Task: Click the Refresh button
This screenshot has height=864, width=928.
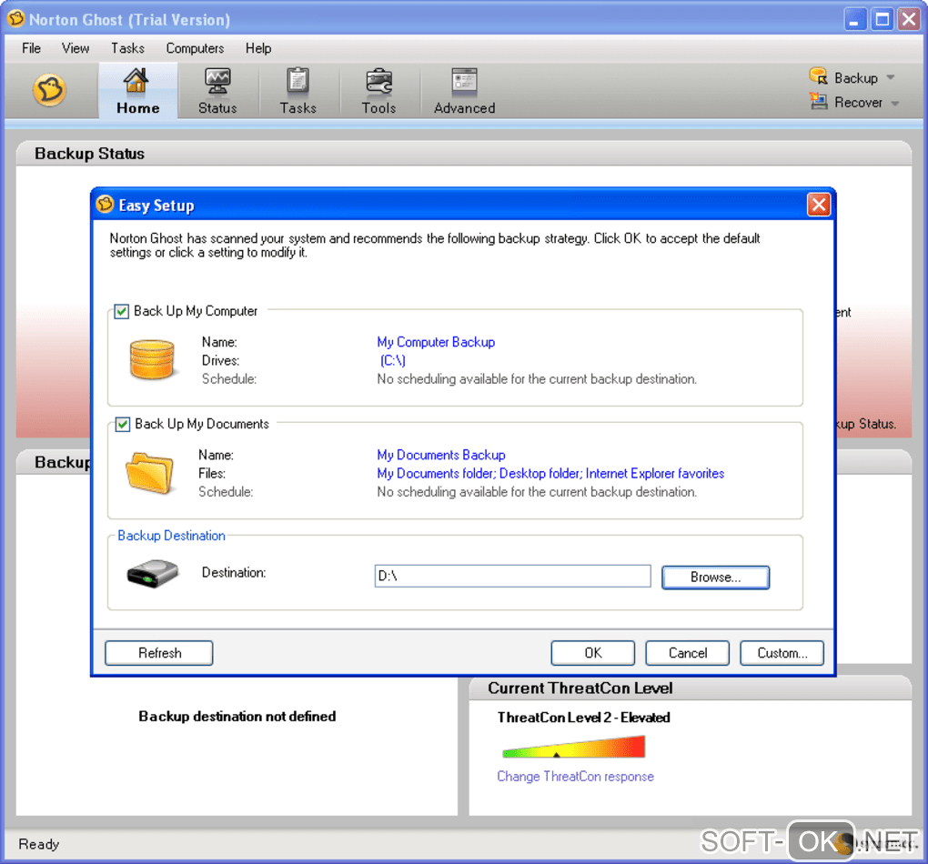Action: click(158, 653)
